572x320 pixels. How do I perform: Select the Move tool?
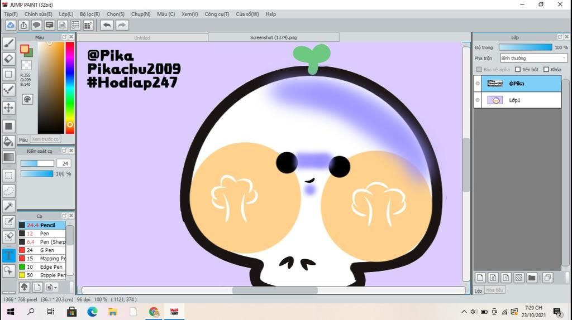[9, 108]
